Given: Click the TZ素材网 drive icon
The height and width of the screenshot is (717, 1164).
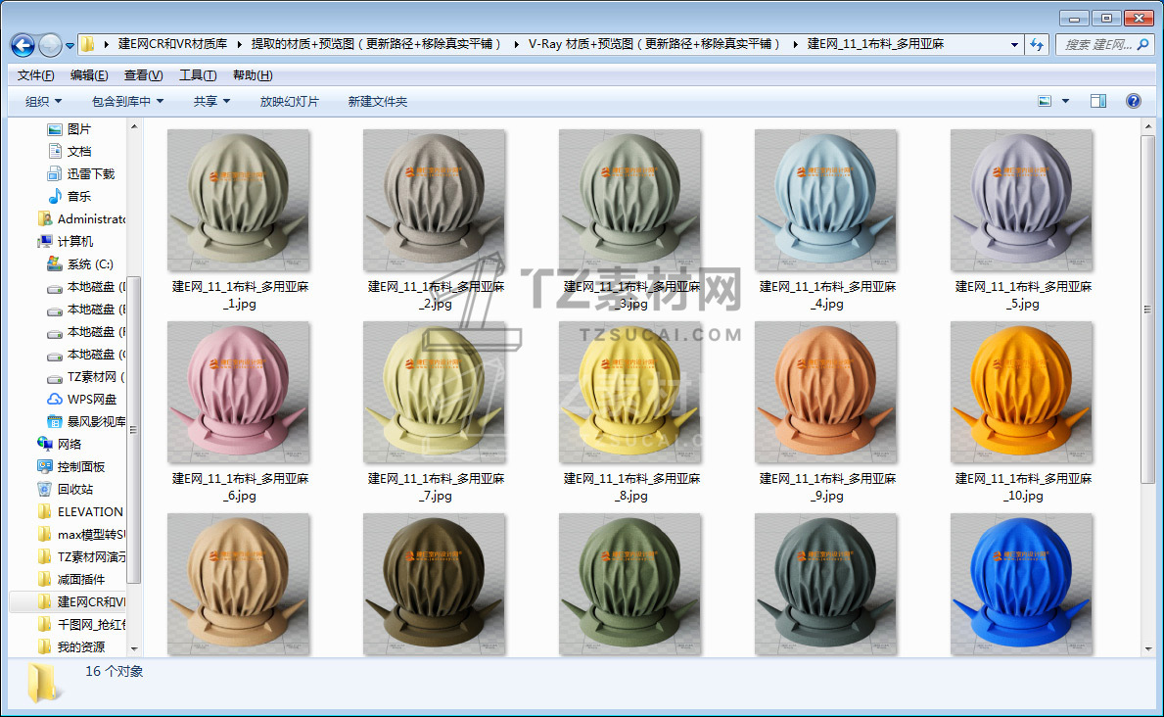Looking at the screenshot, I should pyautogui.click(x=54, y=377).
